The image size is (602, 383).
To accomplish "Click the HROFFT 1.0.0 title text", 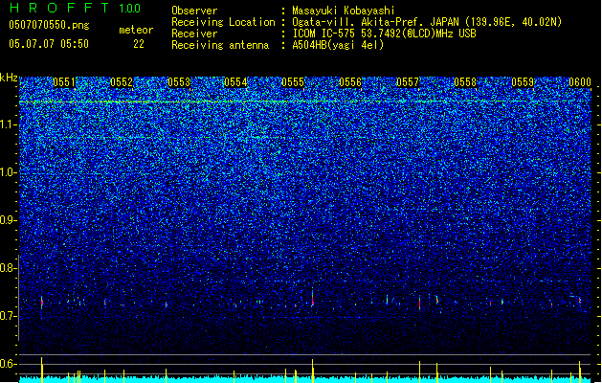I will coord(75,8).
